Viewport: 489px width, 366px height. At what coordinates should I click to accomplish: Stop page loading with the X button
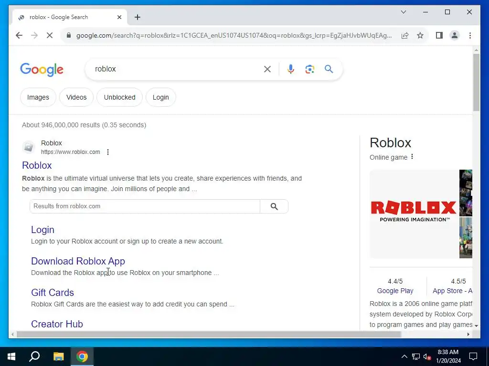[50, 35]
